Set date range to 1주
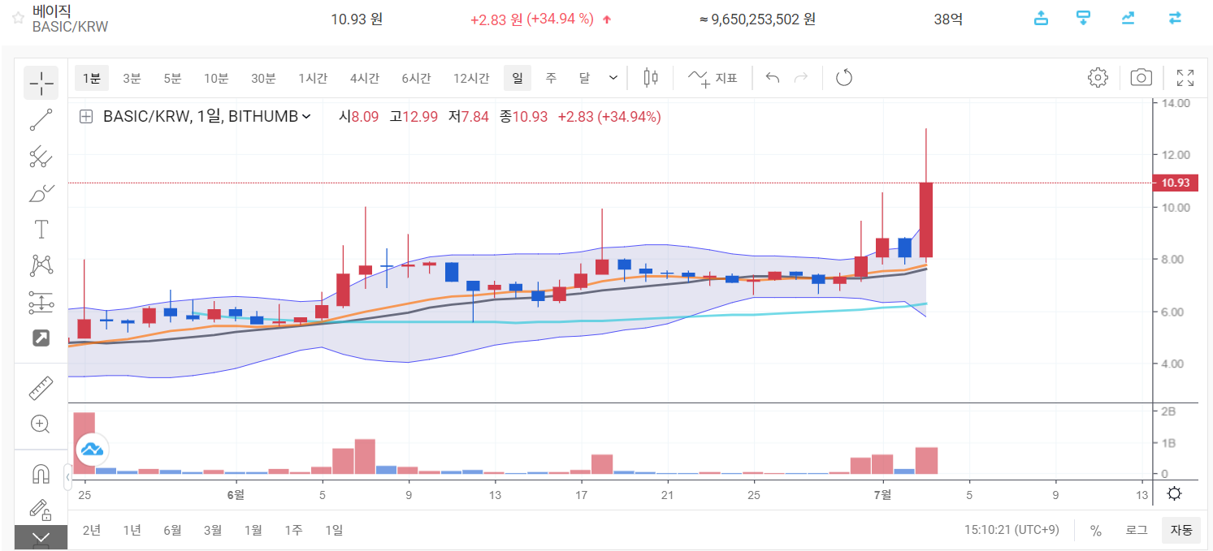 [x=293, y=530]
